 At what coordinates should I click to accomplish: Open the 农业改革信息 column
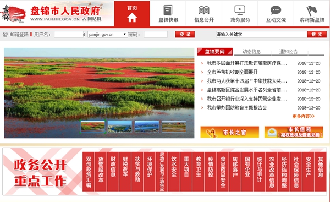tap(272, 172)
